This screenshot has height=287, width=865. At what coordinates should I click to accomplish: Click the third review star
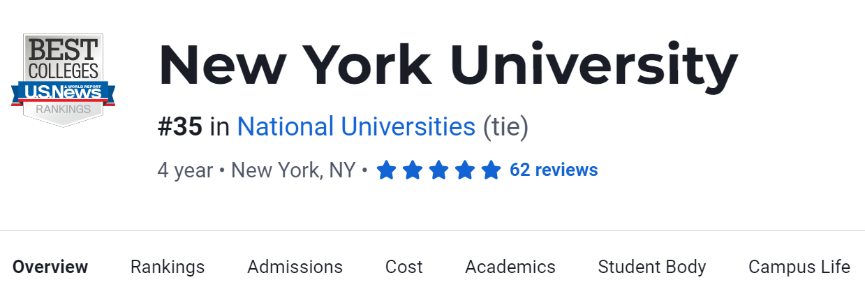(438, 170)
